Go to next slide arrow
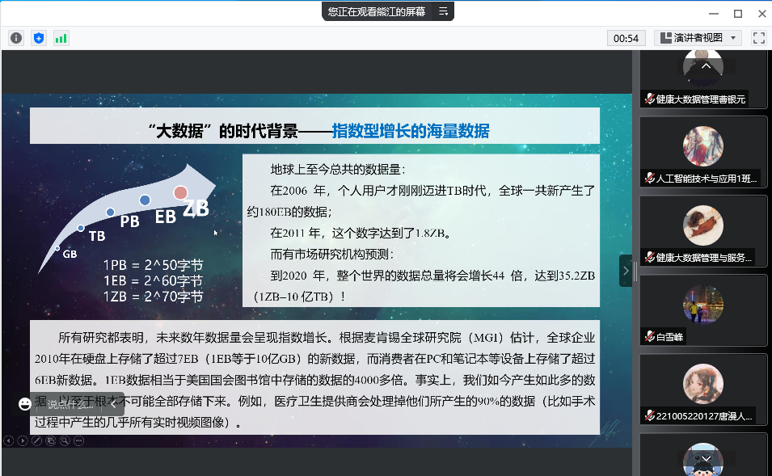 point(23,440)
